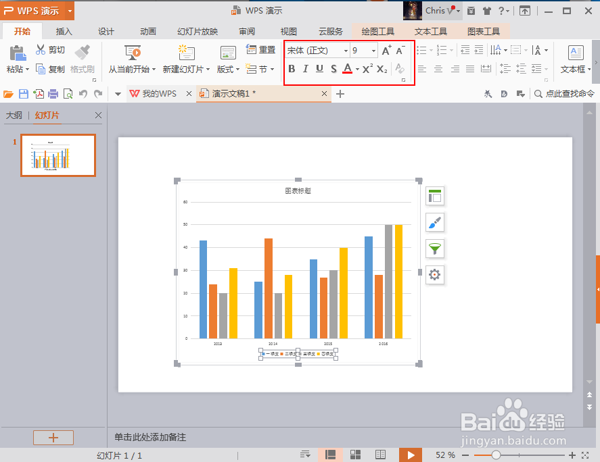Open file with the folder icon
Screen dimensions: 600x462
tap(8, 94)
